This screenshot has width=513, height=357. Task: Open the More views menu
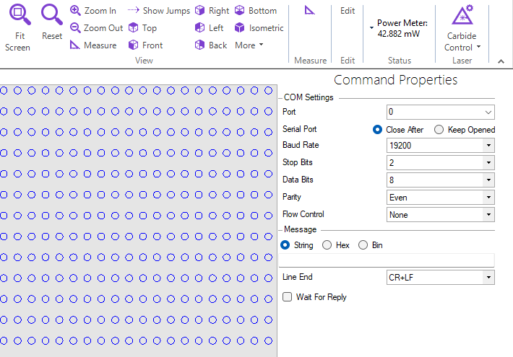[249, 45]
